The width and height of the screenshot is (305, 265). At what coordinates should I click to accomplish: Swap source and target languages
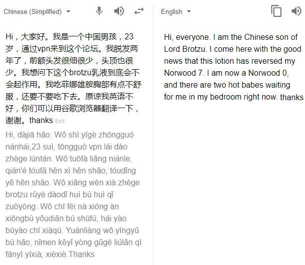tap(139, 11)
